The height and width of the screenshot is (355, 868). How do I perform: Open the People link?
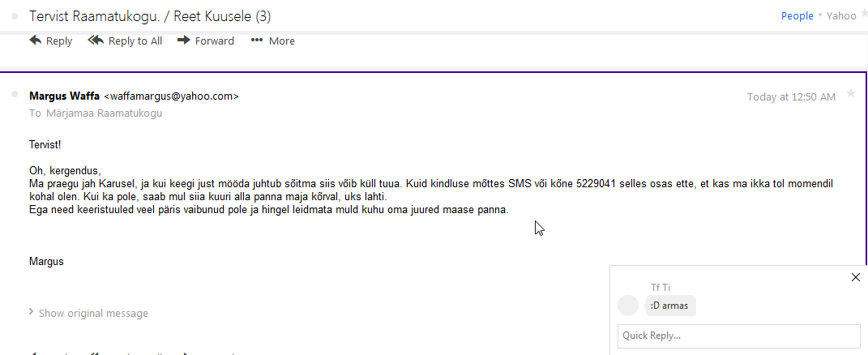pyautogui.click(x=797, y=16)
